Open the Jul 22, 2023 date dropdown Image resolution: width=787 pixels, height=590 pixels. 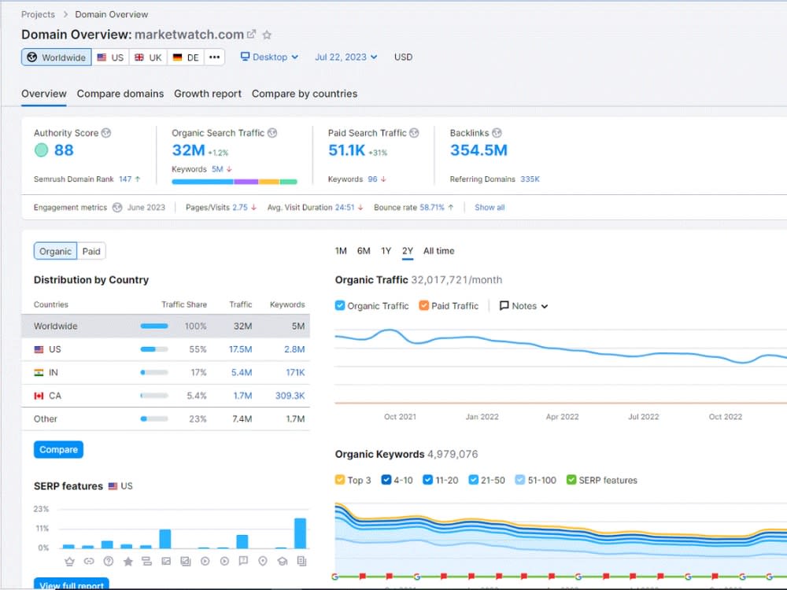point(345,57)
